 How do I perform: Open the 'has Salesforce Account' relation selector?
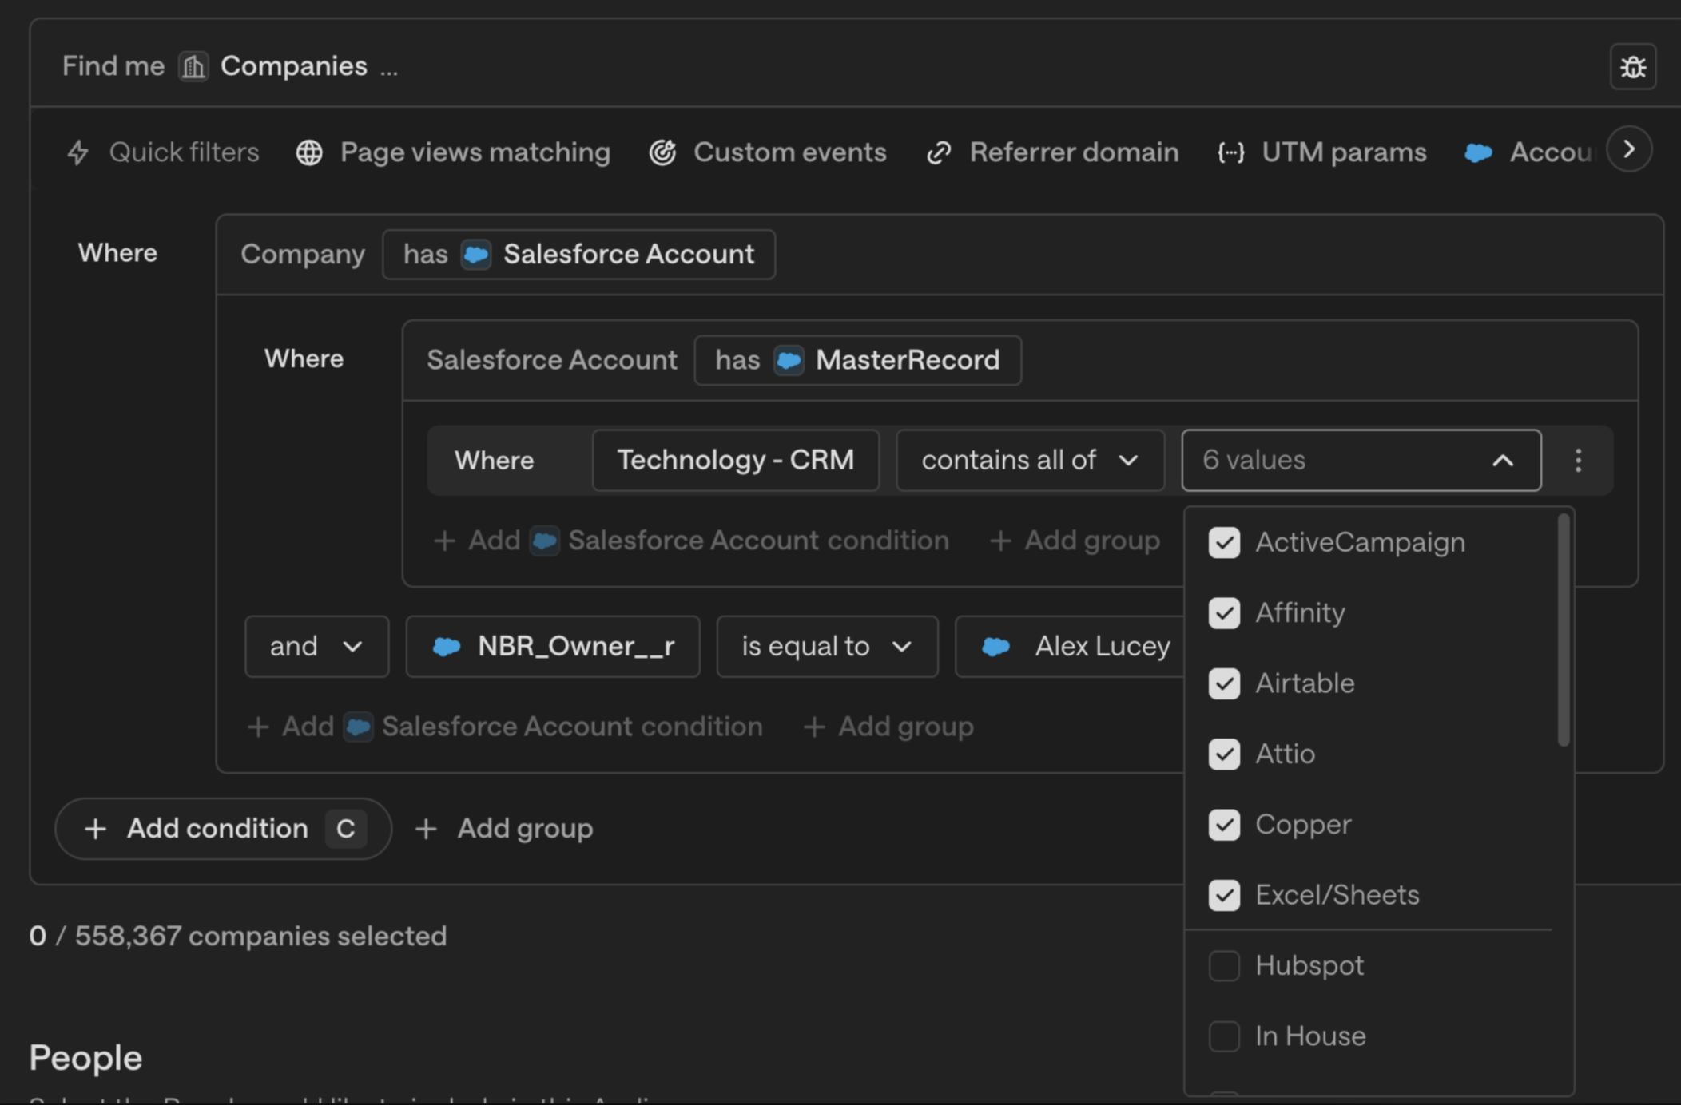[578, 255]
